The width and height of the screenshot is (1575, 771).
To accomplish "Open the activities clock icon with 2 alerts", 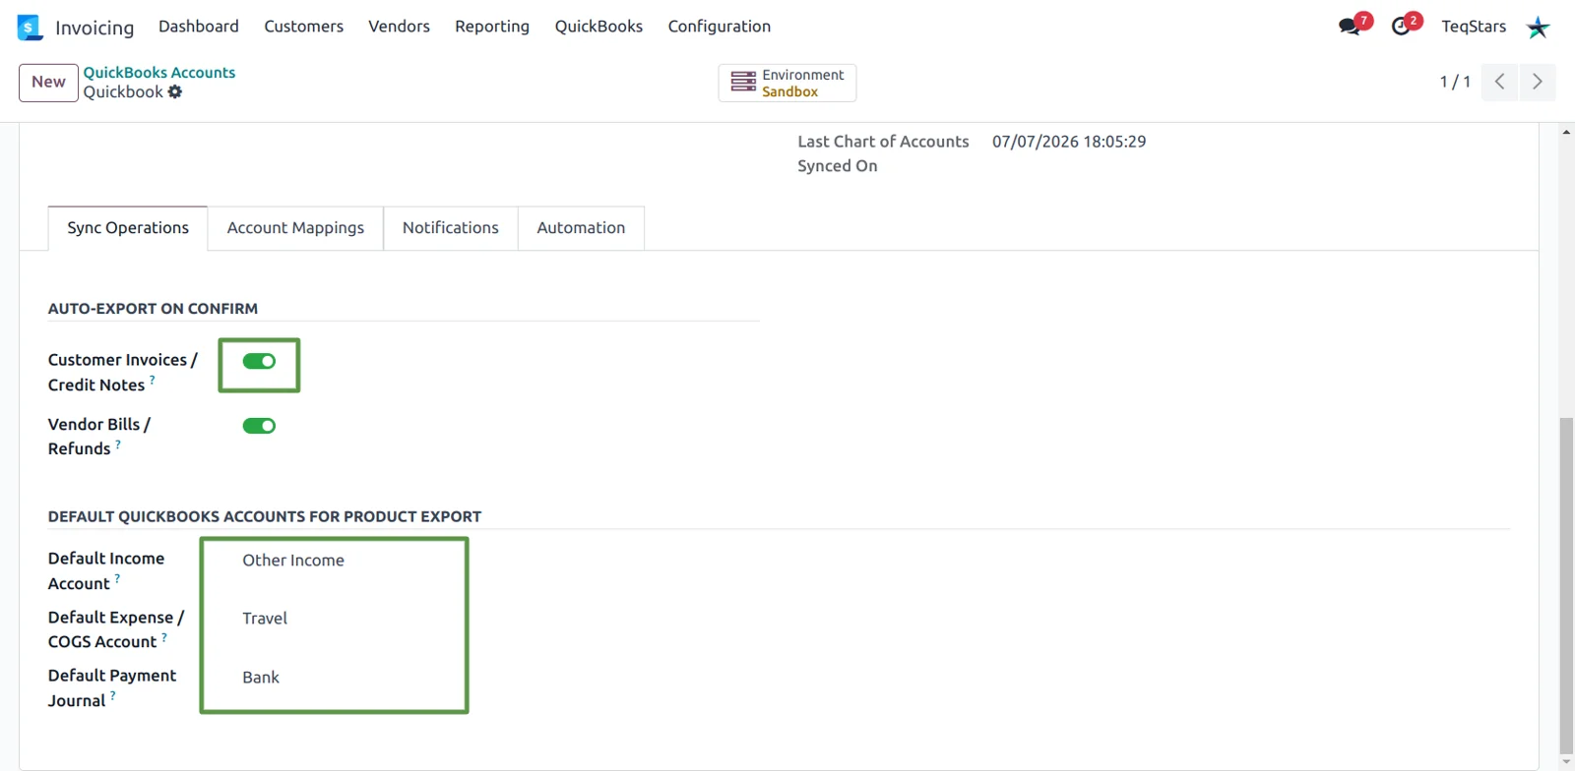I will click(x=1401, y=27).
